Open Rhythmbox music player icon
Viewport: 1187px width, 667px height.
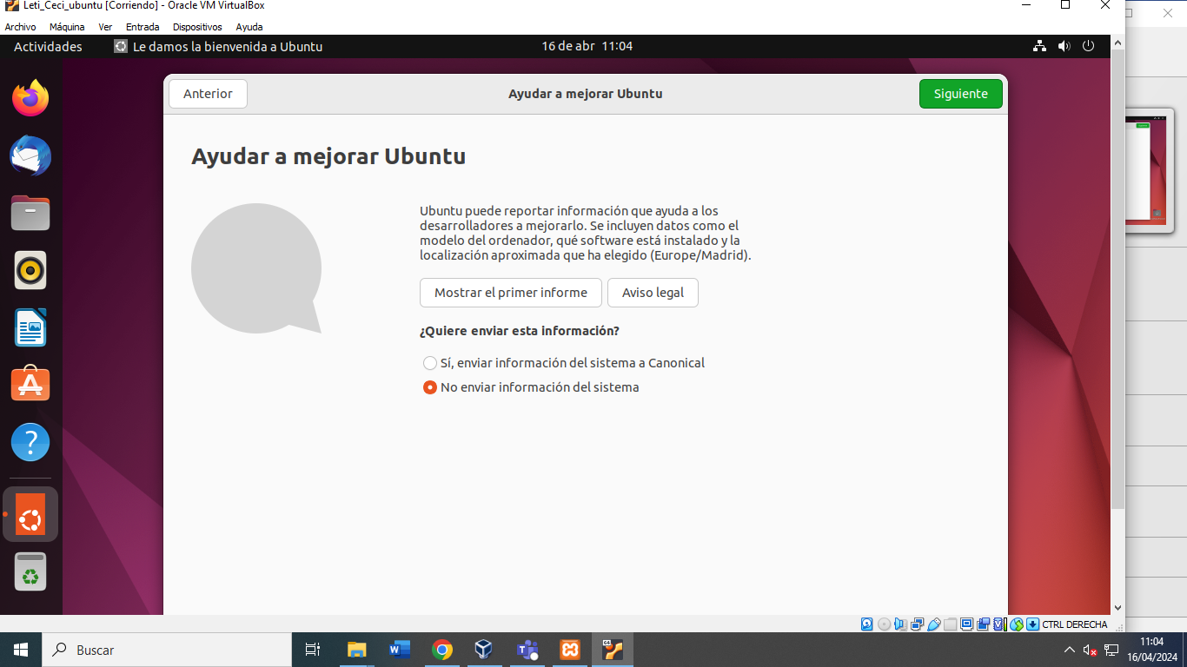pyautogui.click(x=30, y=270)
